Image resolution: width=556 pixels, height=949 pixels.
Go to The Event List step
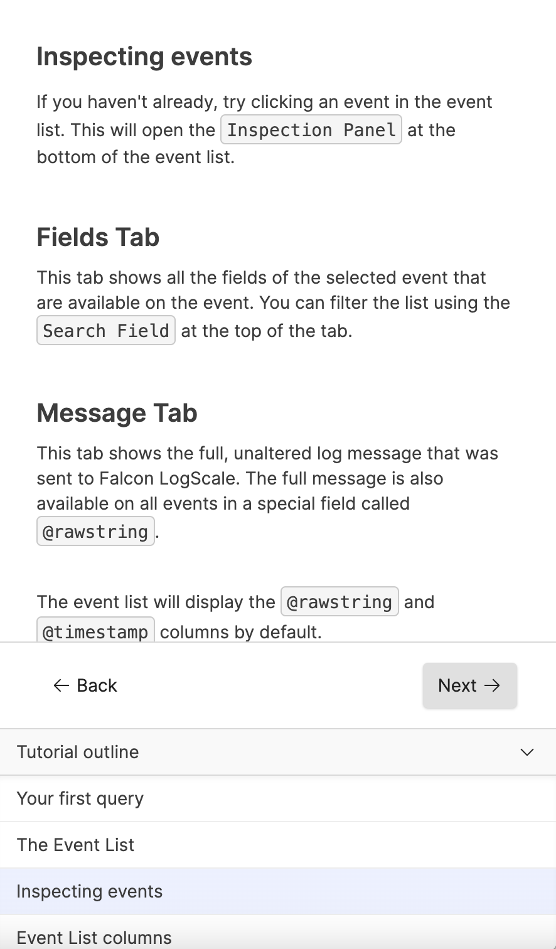click(x=75, y=845)
